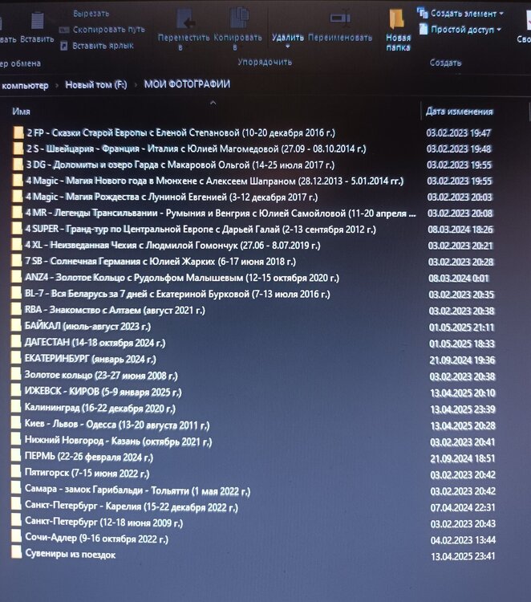Select the 'Сувениры из поездок' folder icon
The width and height of the screenshot is (531, 602).
(17, 554)
